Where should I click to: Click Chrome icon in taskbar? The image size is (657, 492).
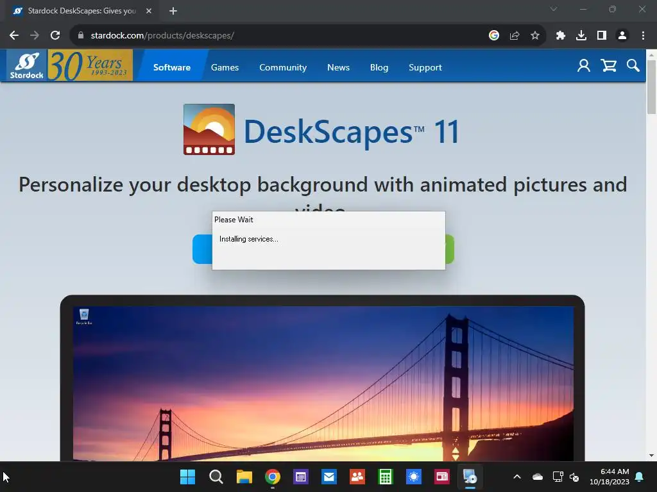[x=272, y=477]
